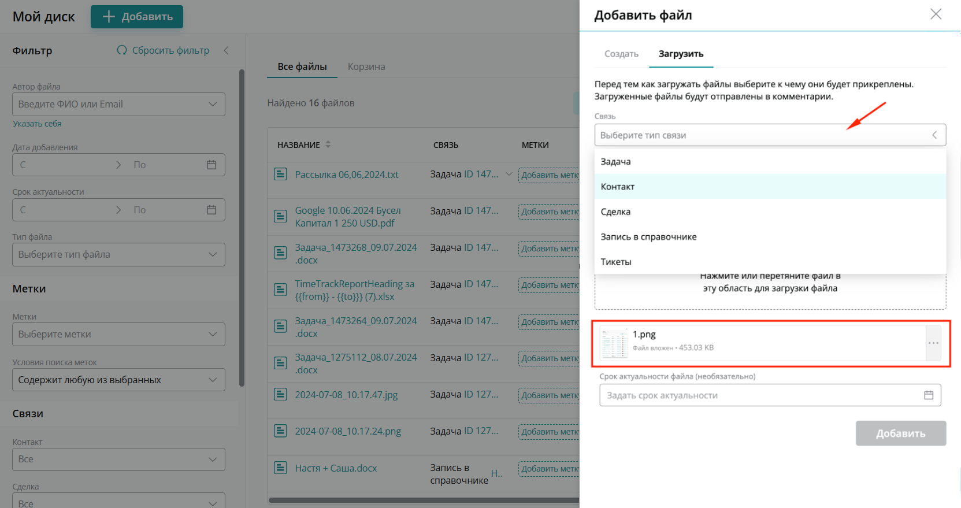Expand the Контакт filter dropdown

point(213,459)
